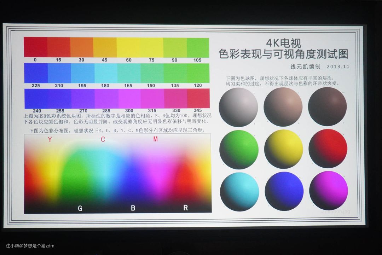Click the white letter G label
The height and width of the screenshot is (255, 382).
coord(80,208)
